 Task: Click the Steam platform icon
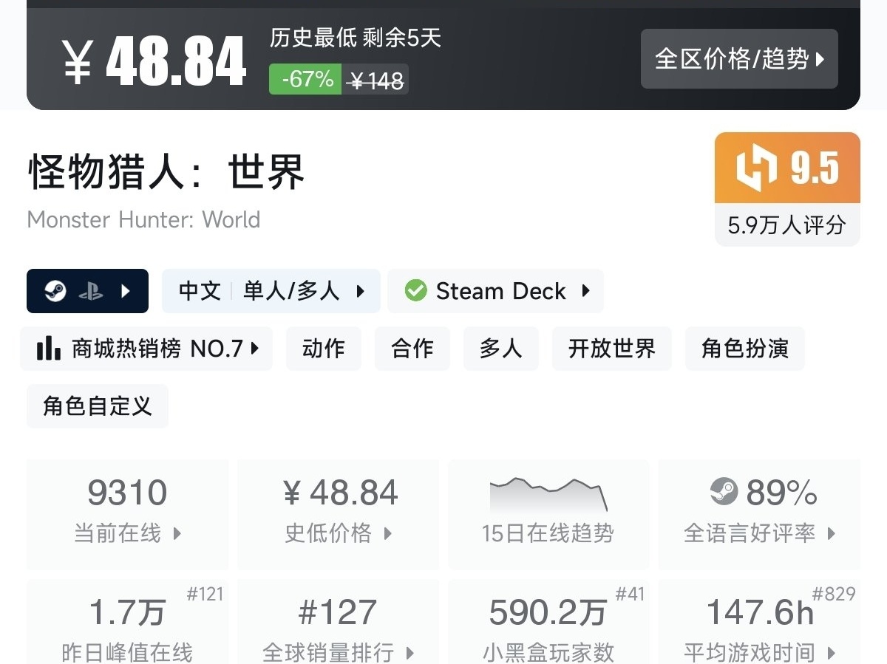[x=55, y=291]
